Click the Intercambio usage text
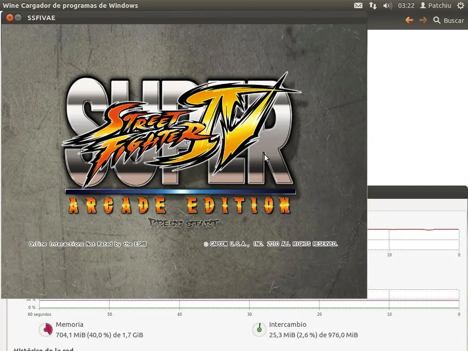 pyautogui.click(x=314, y=335)
